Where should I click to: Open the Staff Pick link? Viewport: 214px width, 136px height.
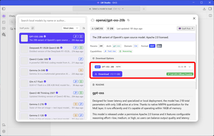coord(186,28)
